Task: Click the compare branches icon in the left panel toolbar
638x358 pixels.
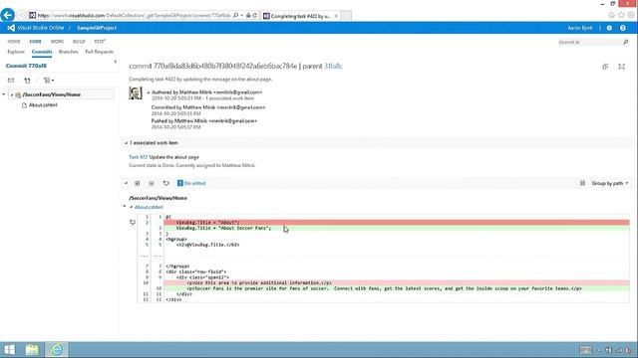Action: click(x=27, y=81)
